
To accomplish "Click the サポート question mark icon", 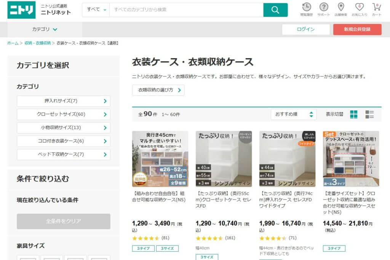I will coord(323,8).
